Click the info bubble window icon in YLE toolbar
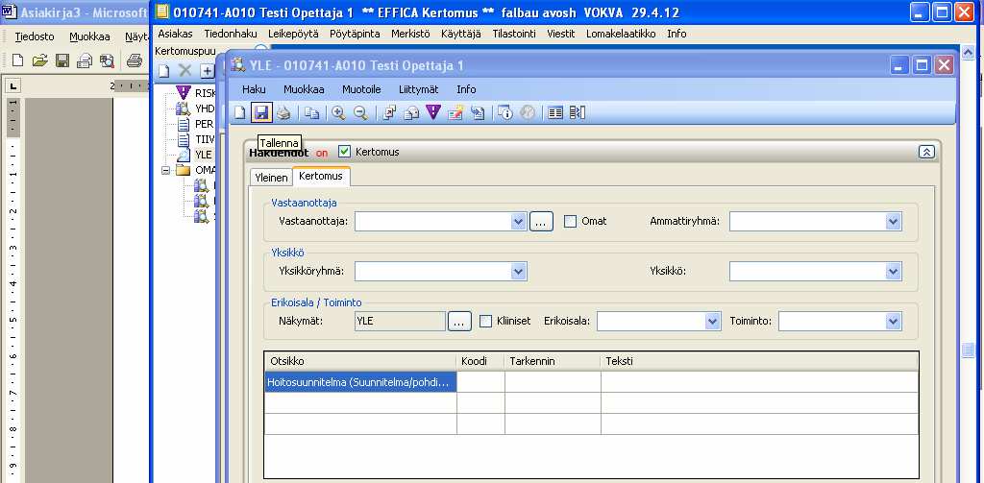Image resolution: width=984 pixels, height=483 pixels. pos(505,113)
